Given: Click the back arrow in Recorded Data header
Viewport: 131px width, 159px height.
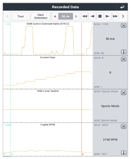Looking at the screenshot, I should pos(122,7).
